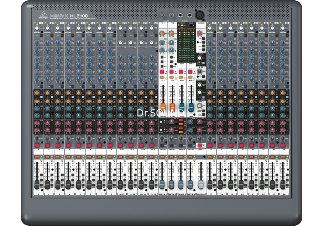Switch in the EQ on channel 4

[x=72, y=87]
